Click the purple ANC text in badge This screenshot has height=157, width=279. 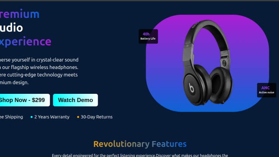coord(265,88)
